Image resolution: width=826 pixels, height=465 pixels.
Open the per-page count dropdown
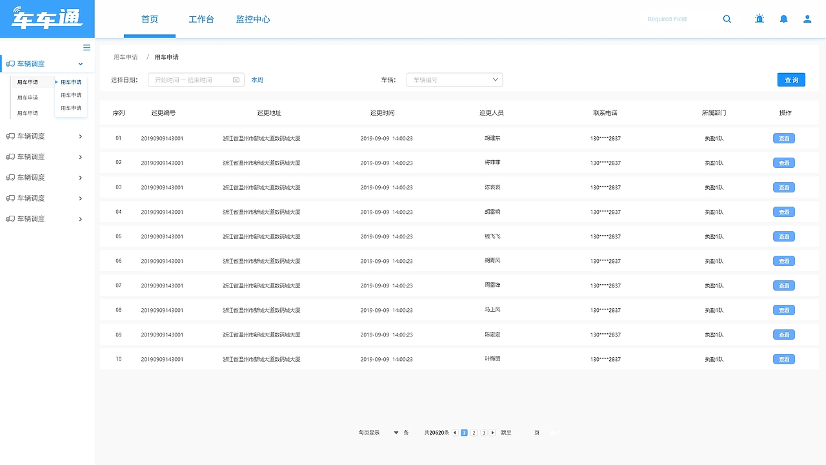396,432
